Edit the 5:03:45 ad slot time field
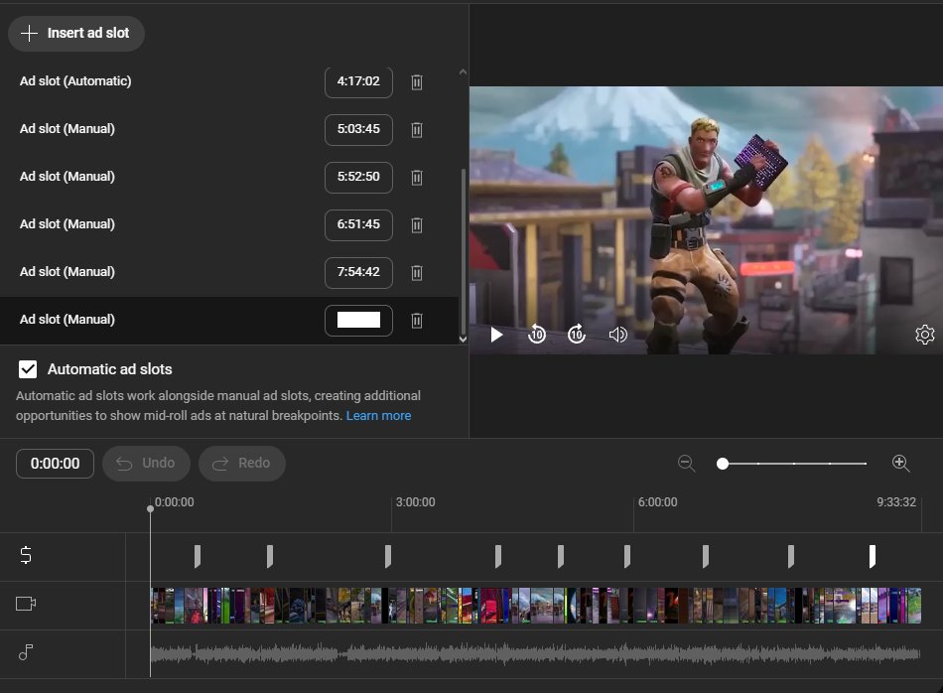Viewport: 943px width, 693px height. [x=358, y=129]
